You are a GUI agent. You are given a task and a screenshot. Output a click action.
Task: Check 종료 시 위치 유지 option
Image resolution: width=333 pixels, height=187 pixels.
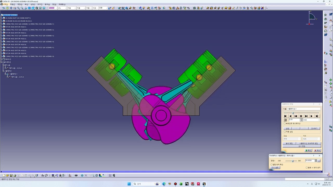pyautogui.click(x=307, y=168)
